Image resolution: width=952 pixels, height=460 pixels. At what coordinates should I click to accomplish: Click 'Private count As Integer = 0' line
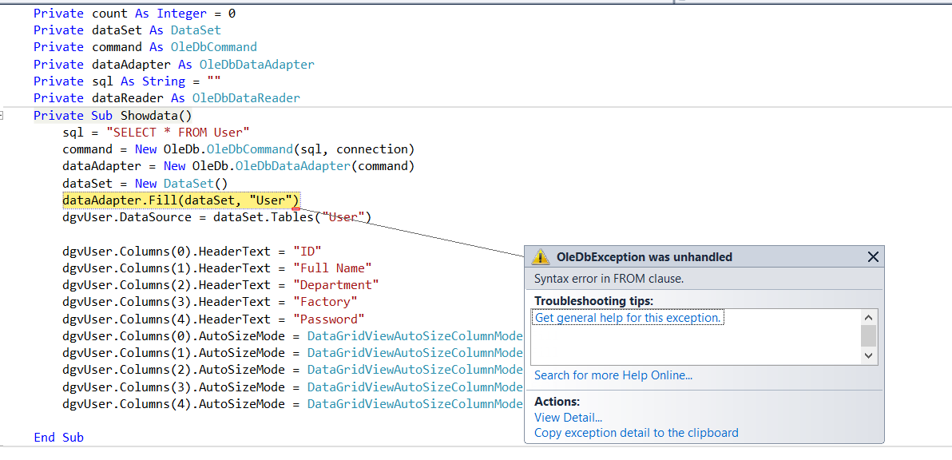coord(134,13)
